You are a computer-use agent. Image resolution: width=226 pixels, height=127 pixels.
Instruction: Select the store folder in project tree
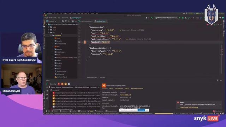tap(58, 68)
